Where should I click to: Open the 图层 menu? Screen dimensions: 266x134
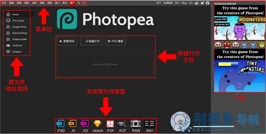pos(27,3)
